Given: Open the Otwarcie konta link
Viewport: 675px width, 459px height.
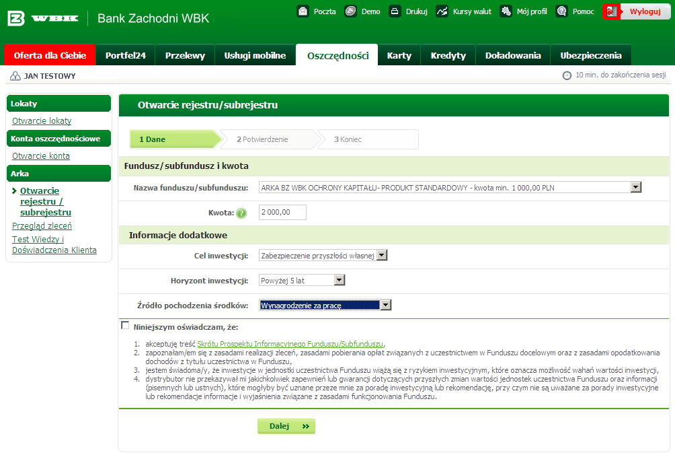Looking at the screenshot, I should [x=41, y=156].
